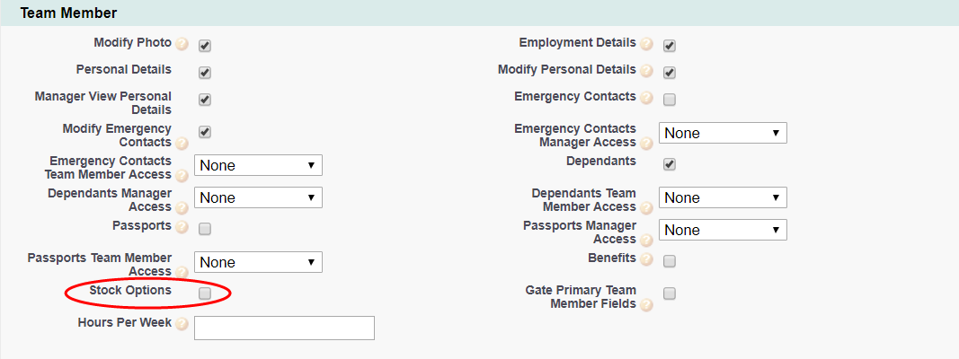Image resolution: width=959 pixels, height=359 pixels.
Task: Expand Dependants Manager Access dropdown
Action: (258, 197)
